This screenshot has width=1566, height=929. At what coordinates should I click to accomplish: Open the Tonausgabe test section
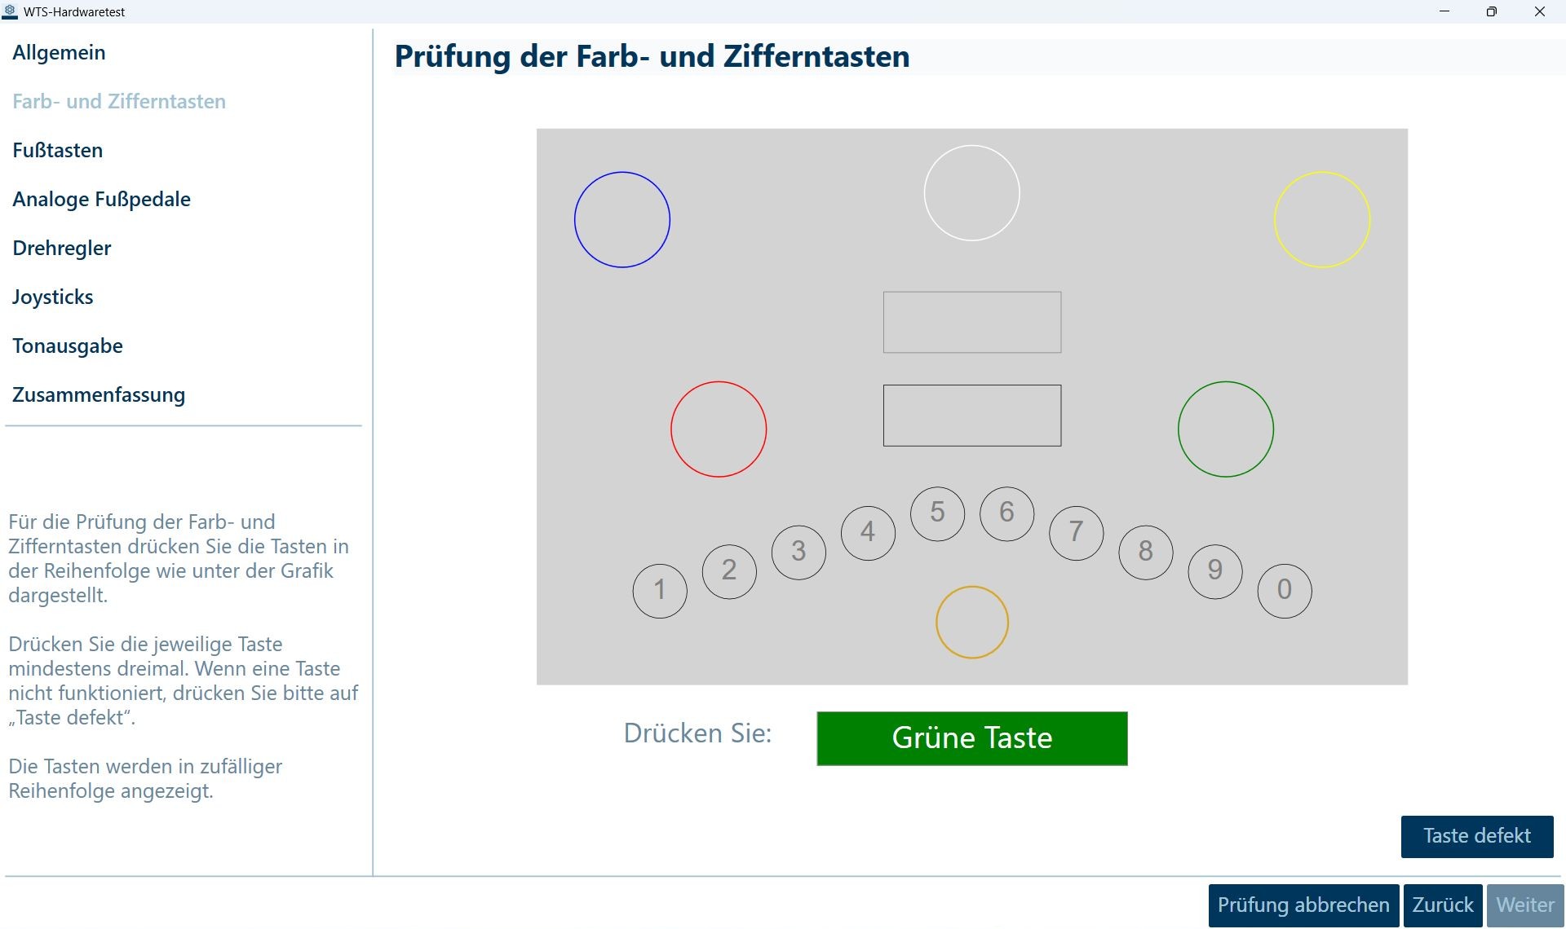click(x=68, y=346)
